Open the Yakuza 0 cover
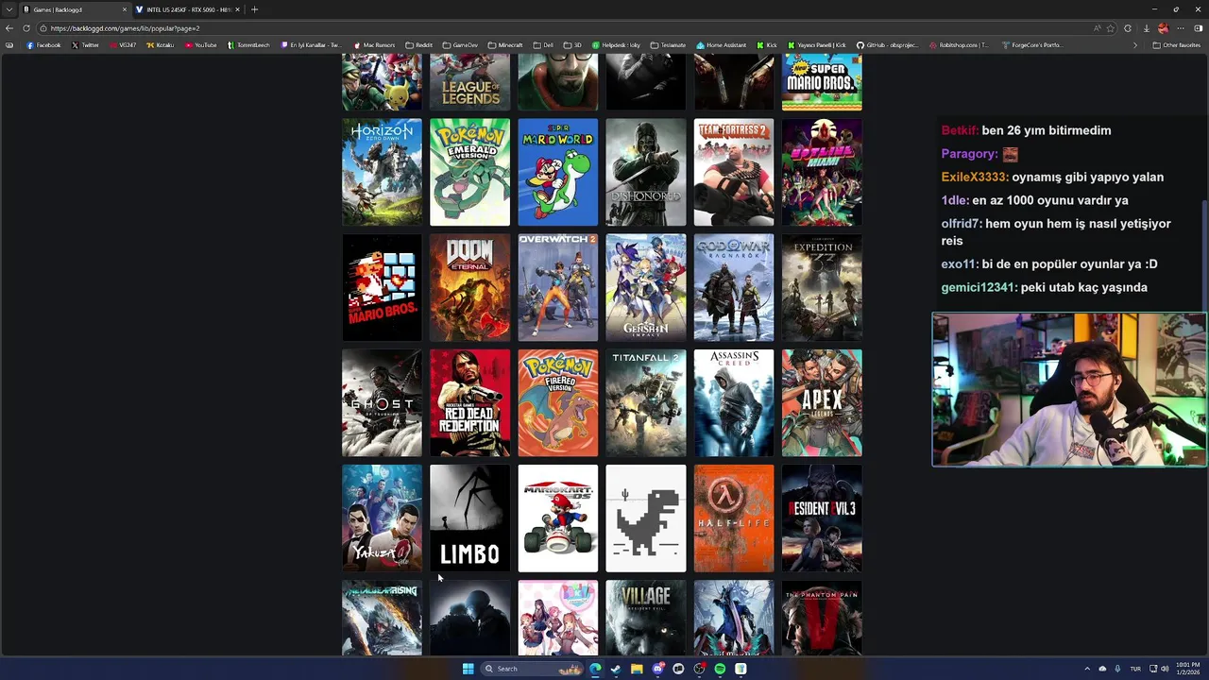This screenshot has width=1209, height=680. (382, 518)
